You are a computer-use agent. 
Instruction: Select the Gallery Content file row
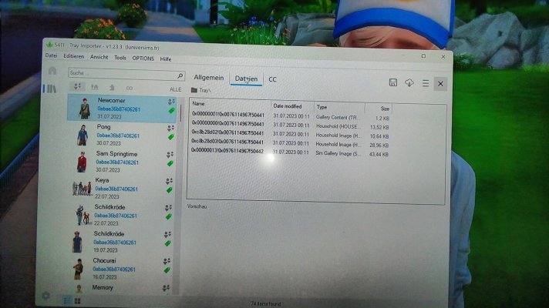tap(290, 116)
